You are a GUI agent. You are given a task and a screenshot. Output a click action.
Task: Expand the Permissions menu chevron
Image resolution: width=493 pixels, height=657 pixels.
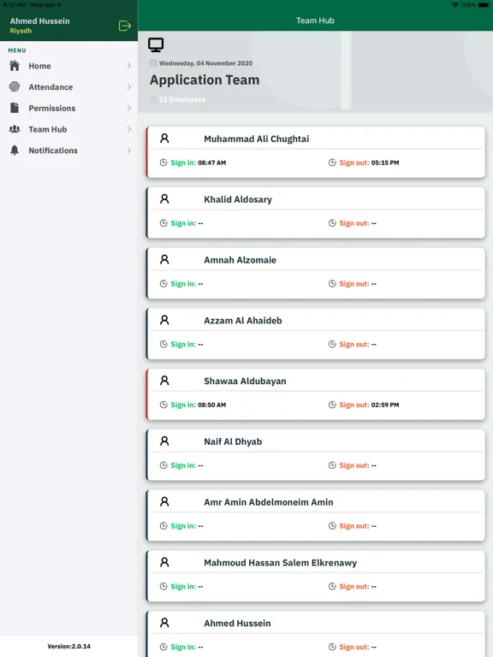(x=129, y=108)
